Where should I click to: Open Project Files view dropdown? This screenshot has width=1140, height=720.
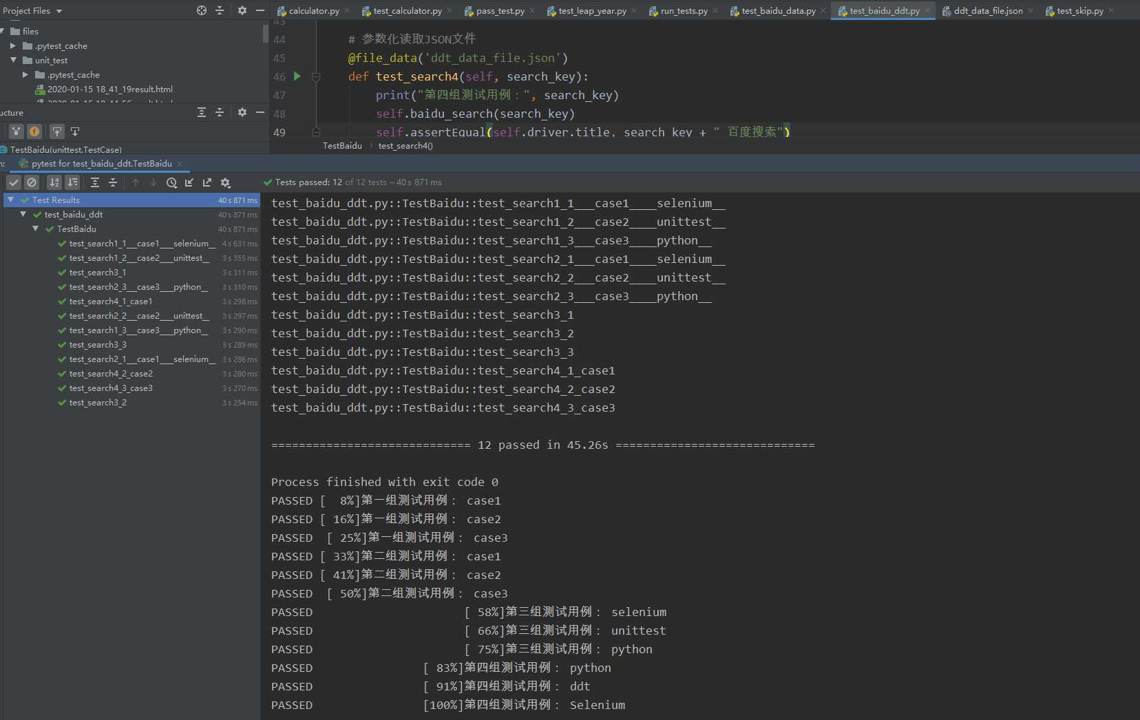pyautogui.click(x=32, y=10)
